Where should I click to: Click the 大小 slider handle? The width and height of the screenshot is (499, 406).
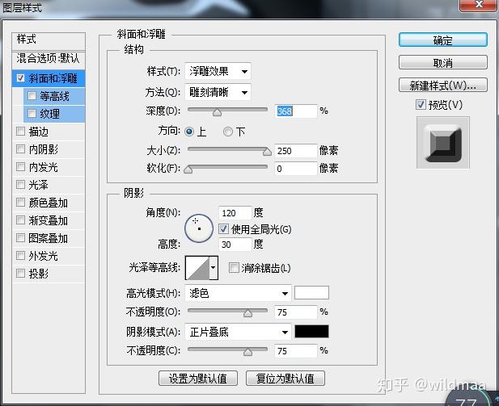[267, 152]
